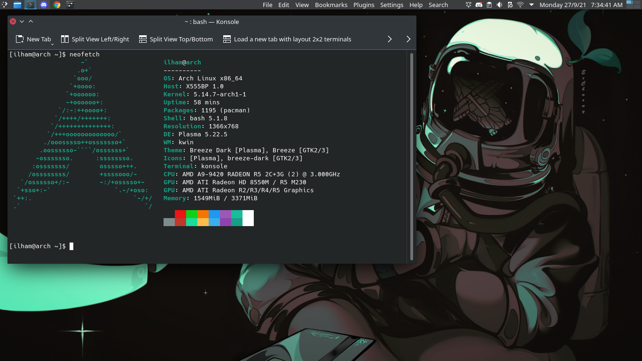642x361 pixels.
Task: Open the Edit menu
Action: 284,5
